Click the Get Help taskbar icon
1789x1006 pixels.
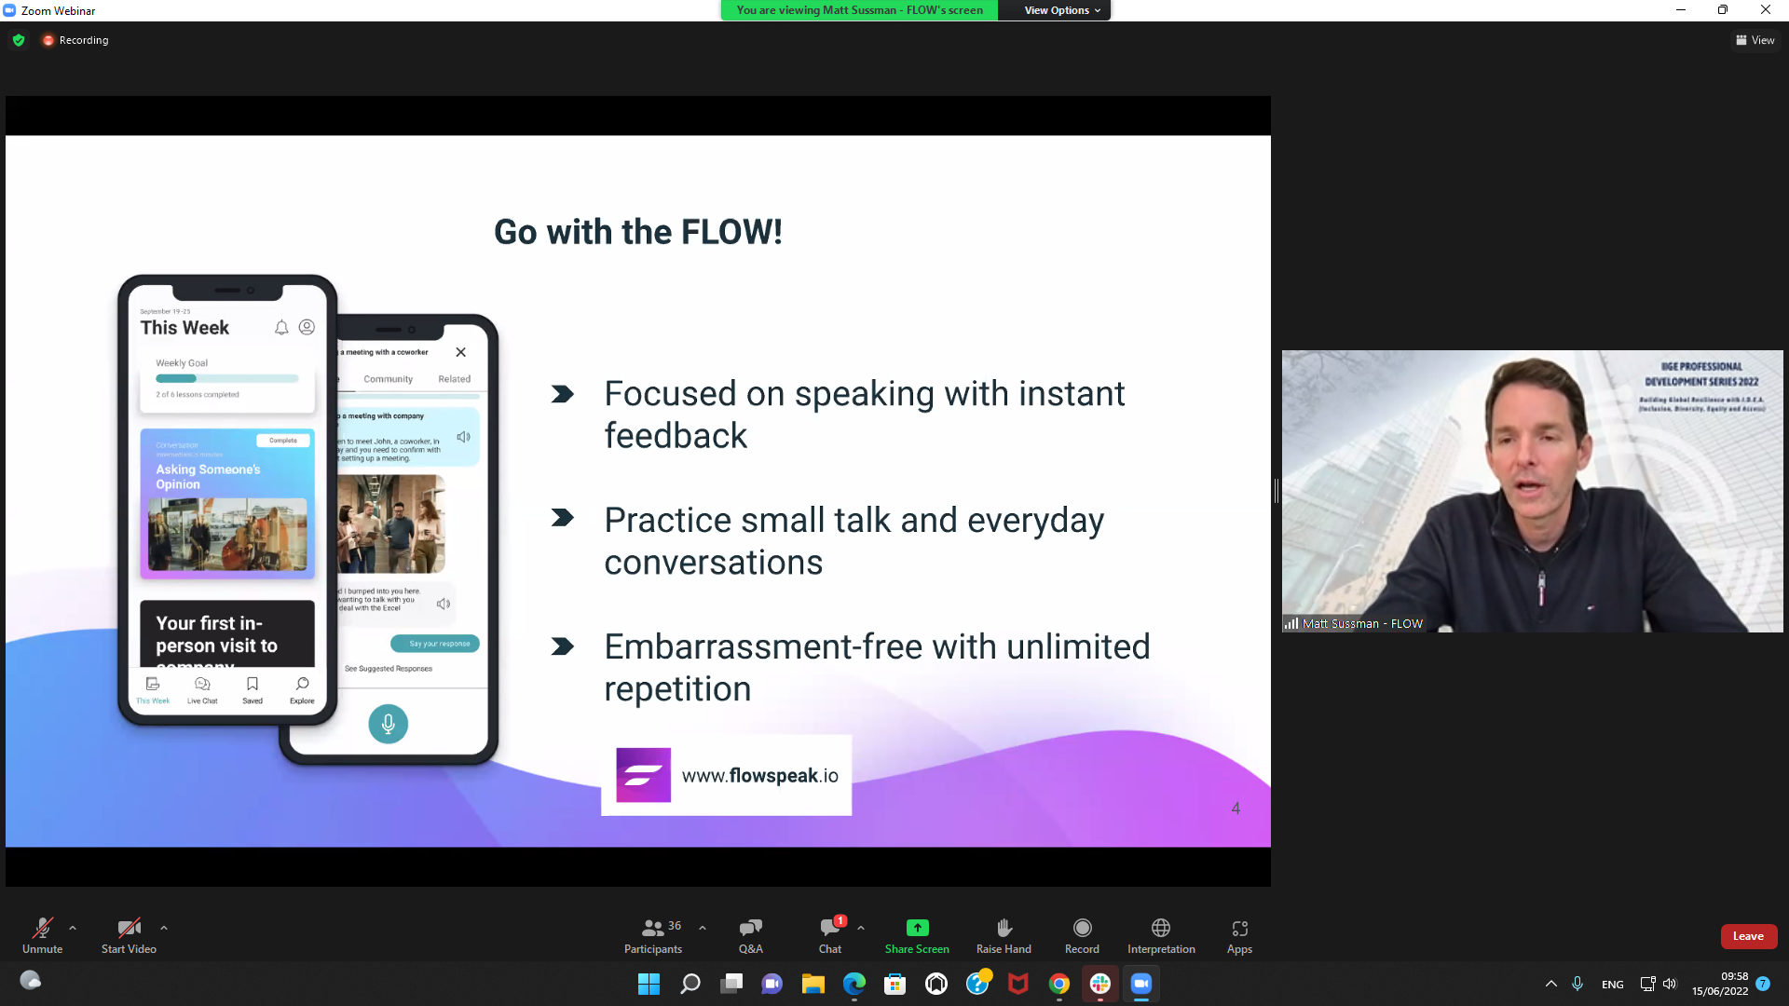tap(977, 984)
